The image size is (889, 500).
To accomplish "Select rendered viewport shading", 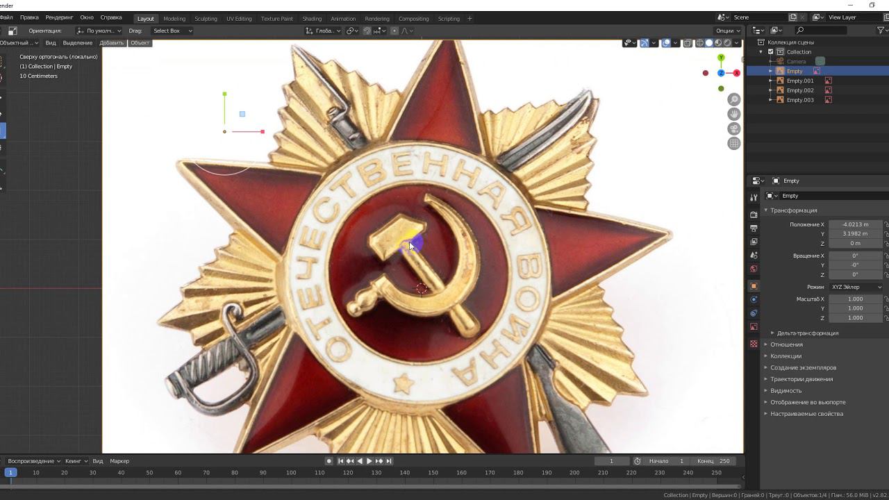I will coord(727,43).
